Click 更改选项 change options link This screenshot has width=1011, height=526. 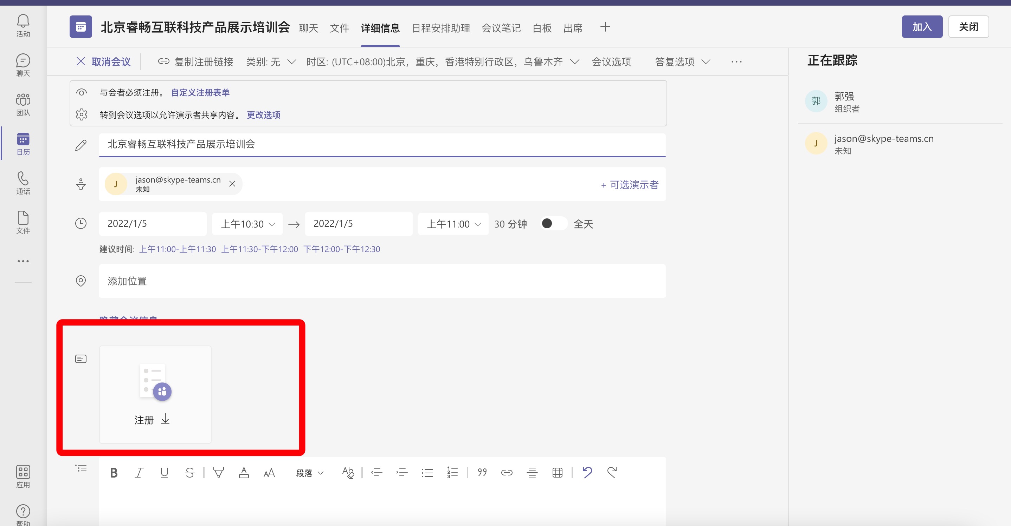click(x=263, y=115)
